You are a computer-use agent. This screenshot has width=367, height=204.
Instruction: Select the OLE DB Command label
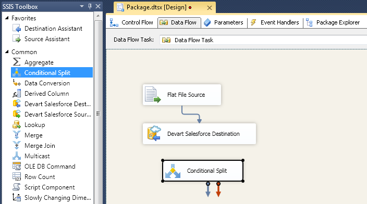[50, 167]
